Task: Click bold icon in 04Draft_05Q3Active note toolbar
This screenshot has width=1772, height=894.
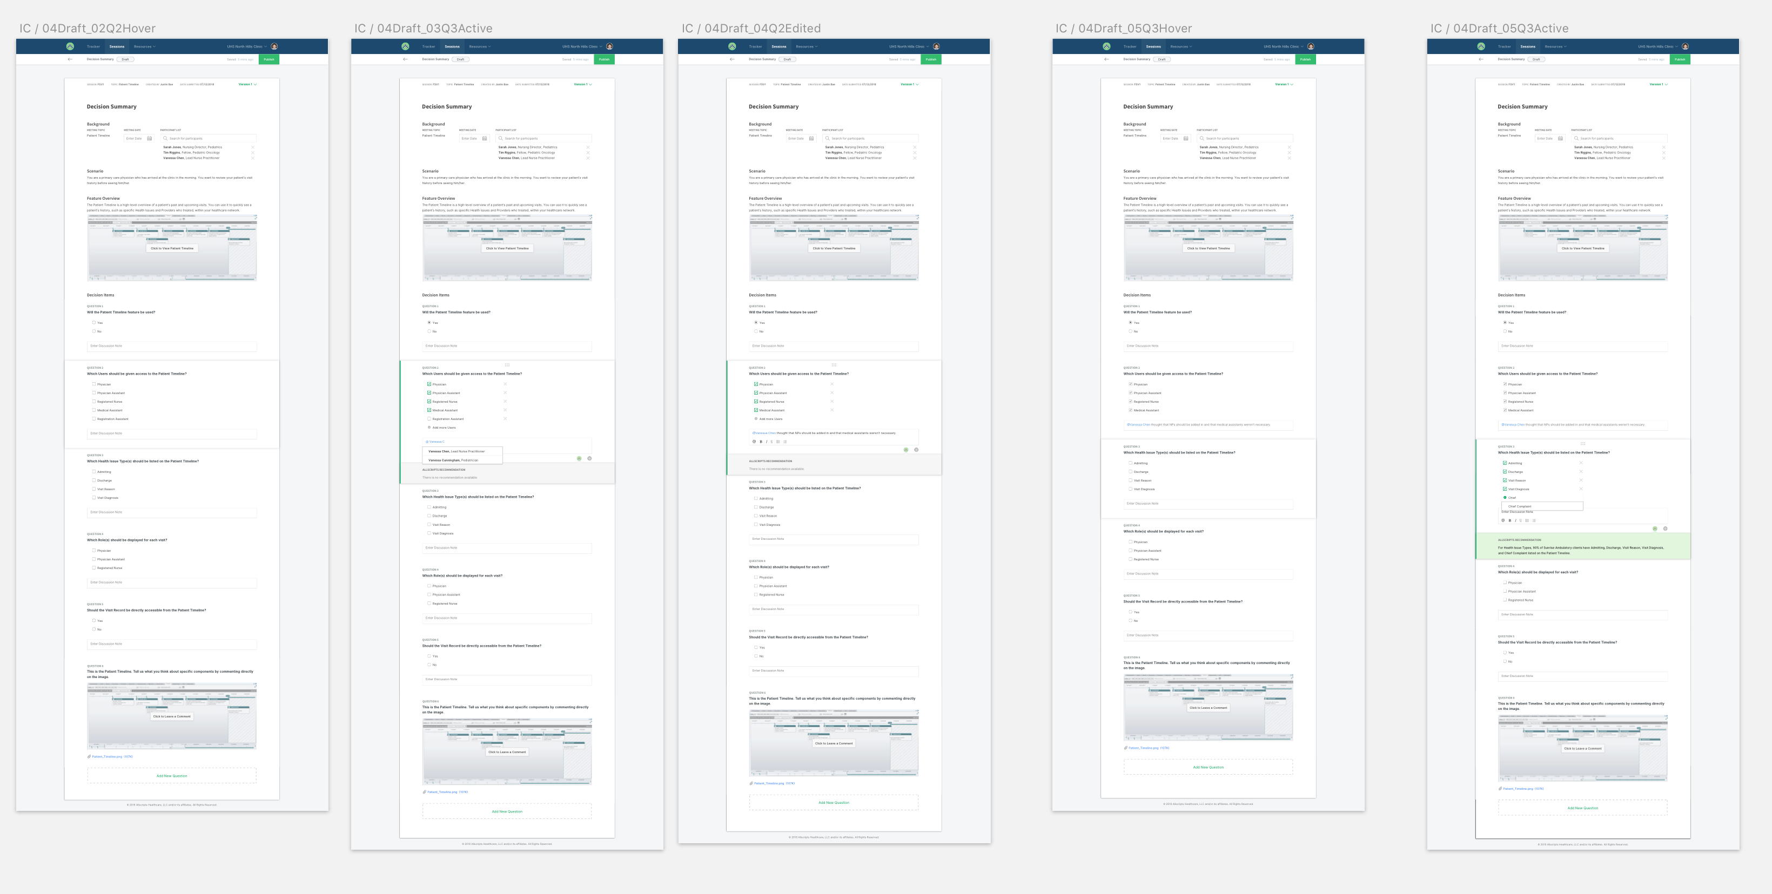Action: pyautogui.click(x=1509, y=520)
